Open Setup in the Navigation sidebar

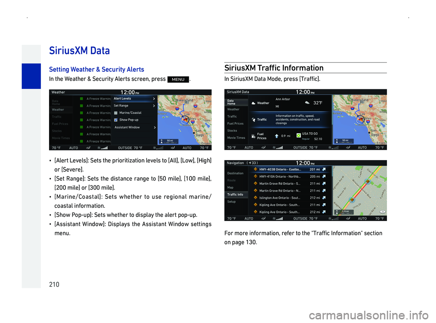pos(231,202)
